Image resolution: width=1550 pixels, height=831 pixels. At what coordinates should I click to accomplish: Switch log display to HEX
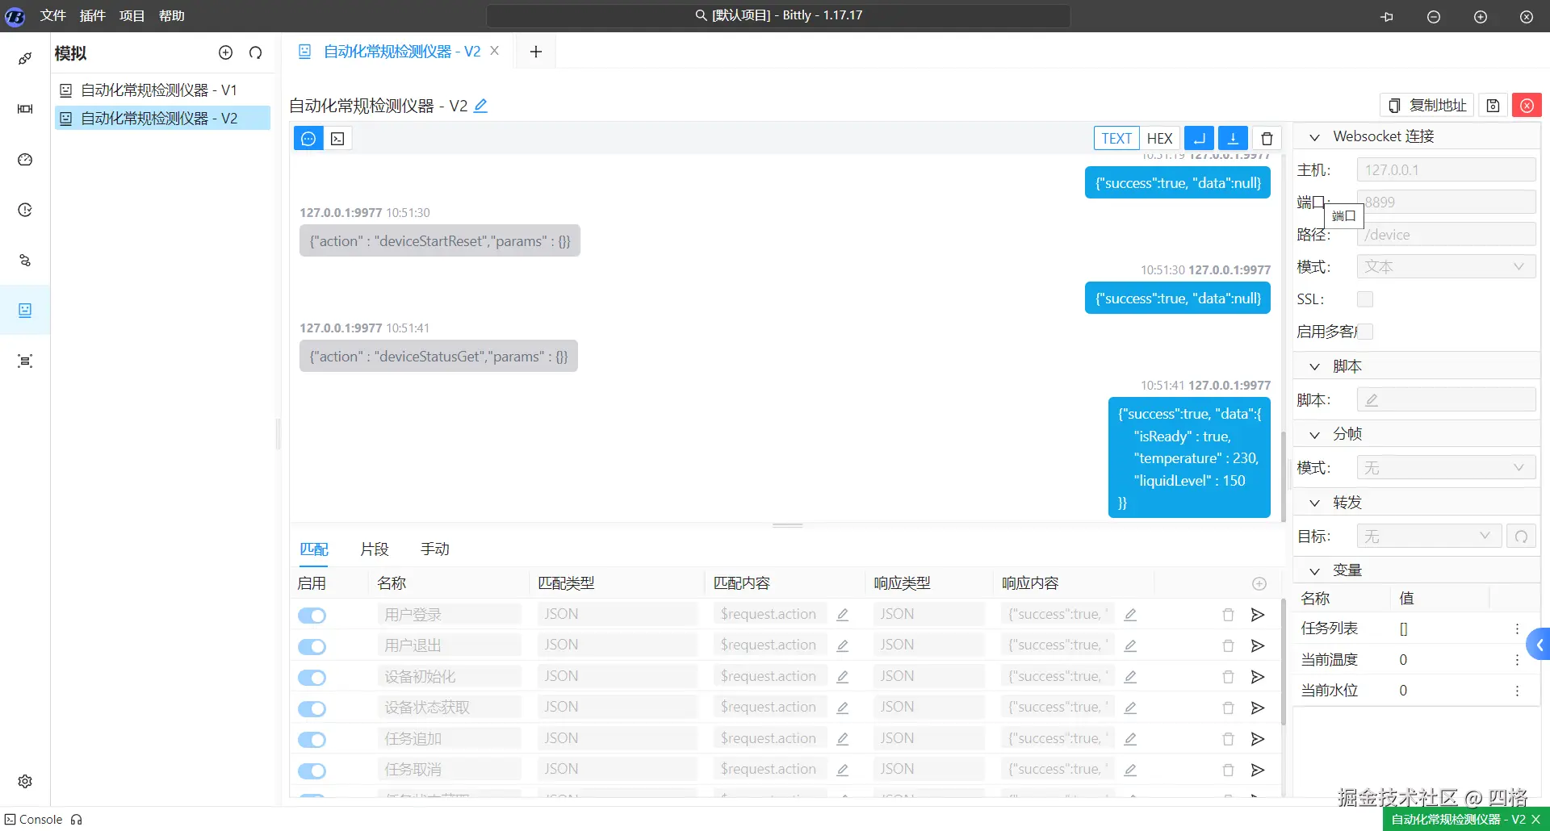pos(1159,139)
